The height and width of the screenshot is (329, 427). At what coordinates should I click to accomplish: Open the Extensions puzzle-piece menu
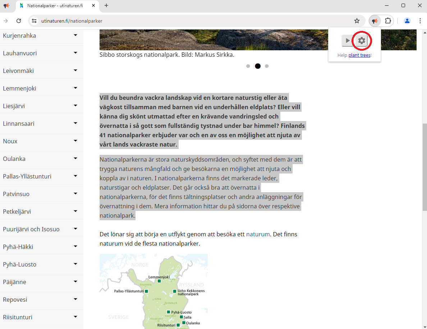tap(388, 21)
